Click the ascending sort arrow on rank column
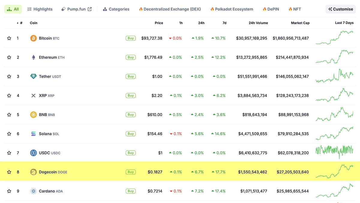360x203 pixels. (17, 23)
